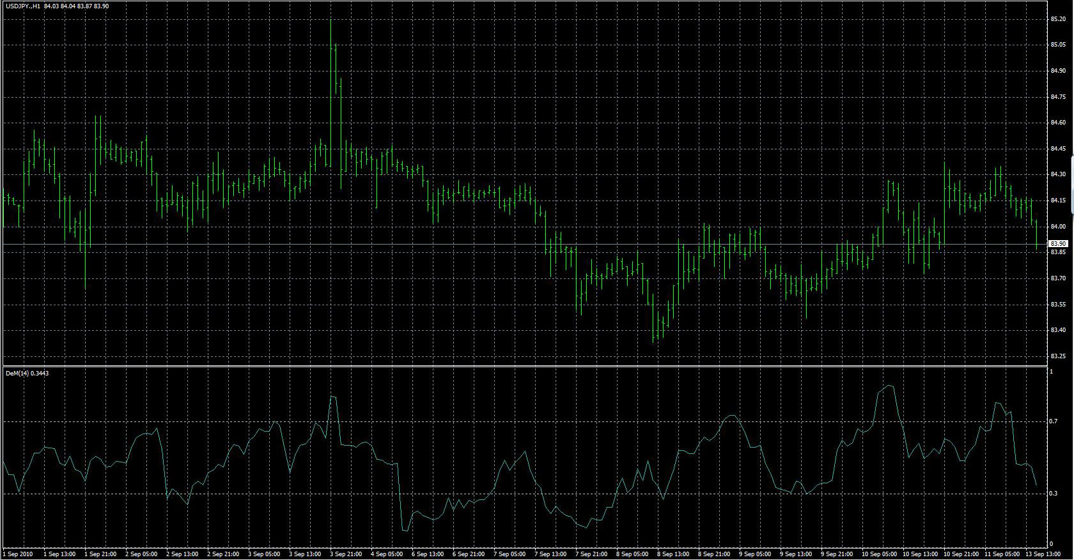
Task: Select the 8 Sep 13:00 time label
Action: point(673,554)
